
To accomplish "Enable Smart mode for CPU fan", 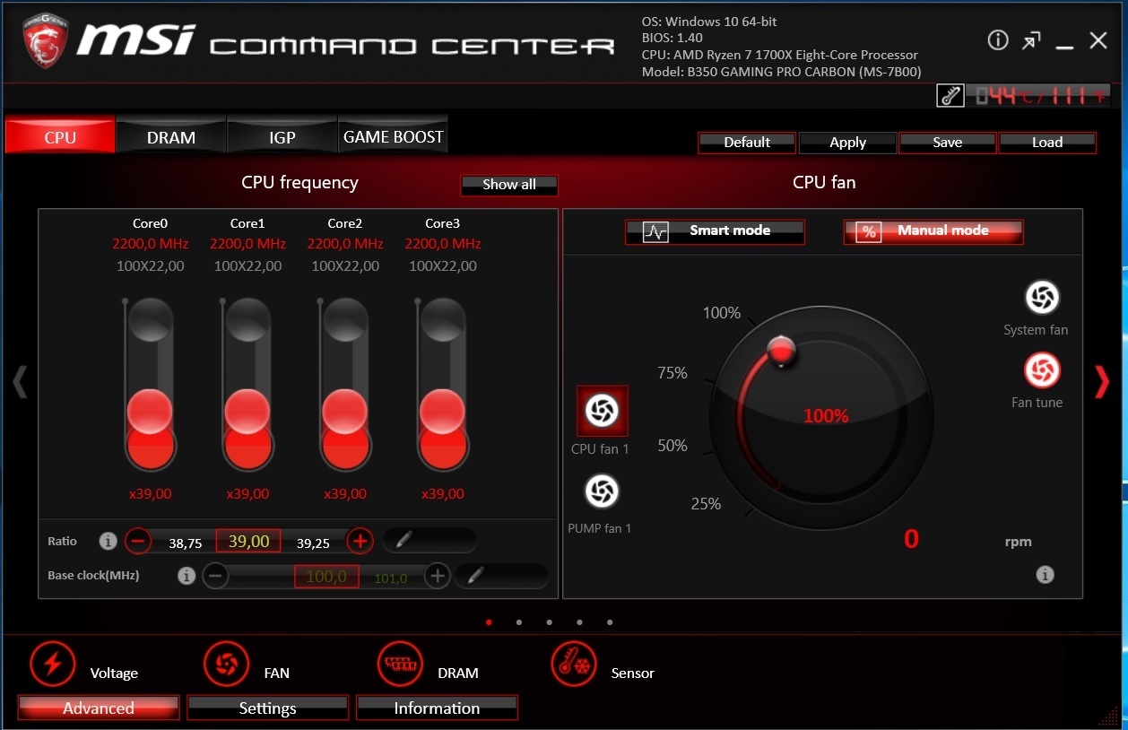I will [715, 231].
